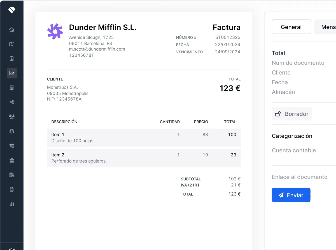The image size is (336, 250).
Task: Click the Enlace al documento link
Action: coord(299,177)
